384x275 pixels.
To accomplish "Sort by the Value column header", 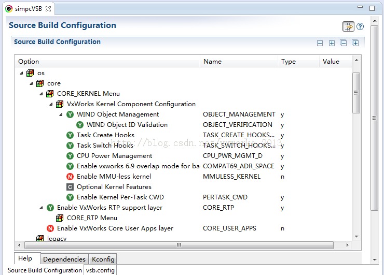I will [x=336, y=61].
